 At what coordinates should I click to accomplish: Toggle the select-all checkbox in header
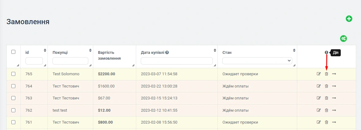pyautogui.click(x=13, y=52)
